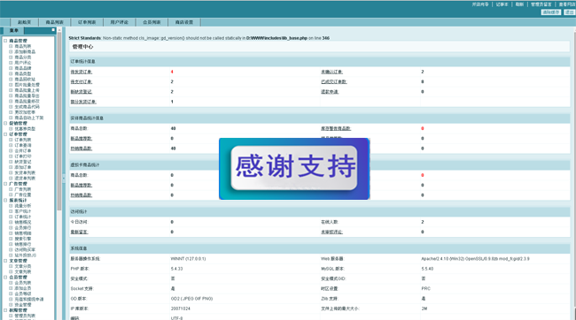Open 管理员列表 in the sidebar
The image size is (576, 320).
[x=25, y=316]
